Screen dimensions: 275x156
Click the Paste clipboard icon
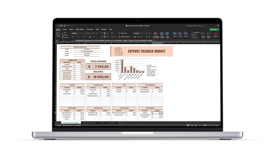58,34
